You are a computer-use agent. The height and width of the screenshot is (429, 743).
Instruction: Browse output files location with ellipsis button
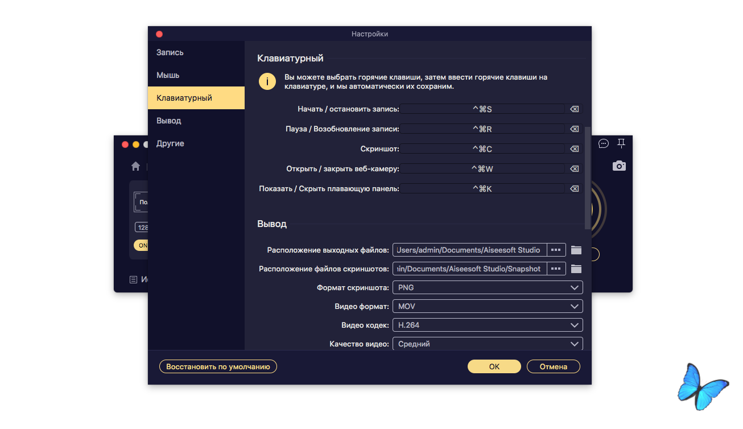point(556,250)
